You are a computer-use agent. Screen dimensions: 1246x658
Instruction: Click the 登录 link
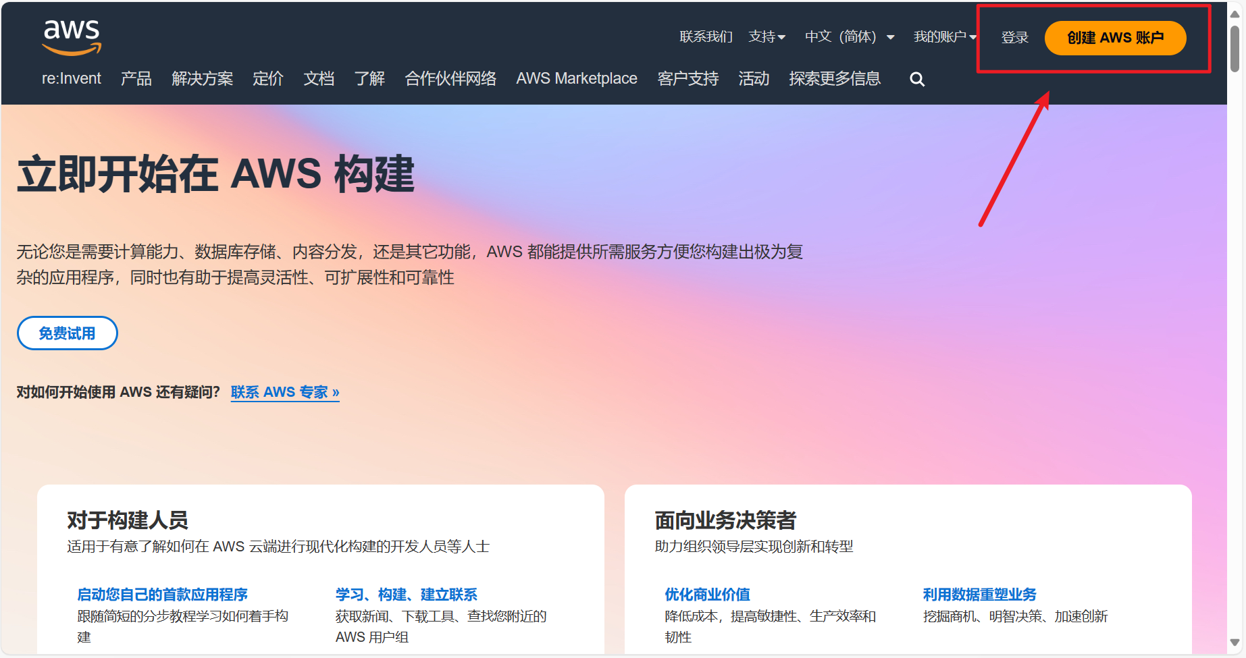(x=1014, y=38)
